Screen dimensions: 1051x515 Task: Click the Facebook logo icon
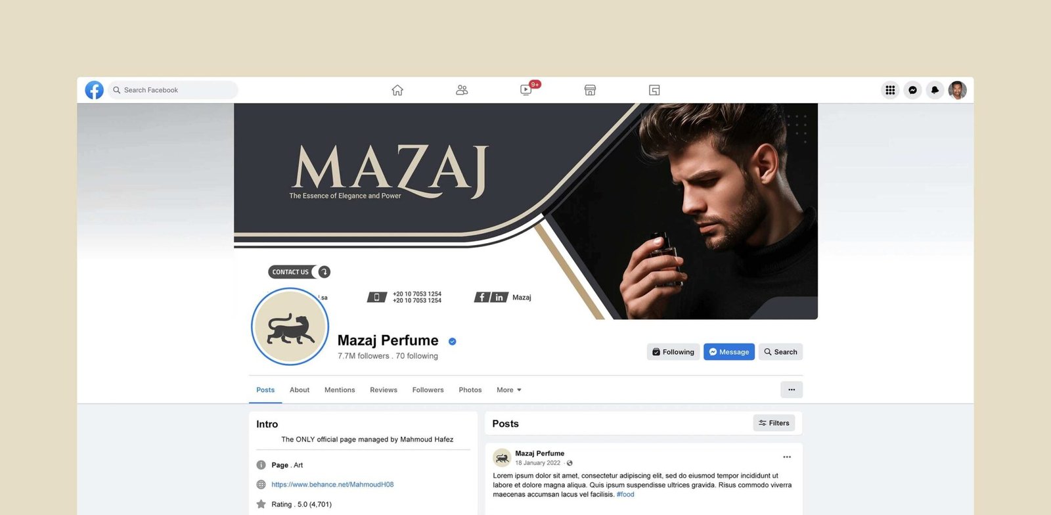[95, 90]
